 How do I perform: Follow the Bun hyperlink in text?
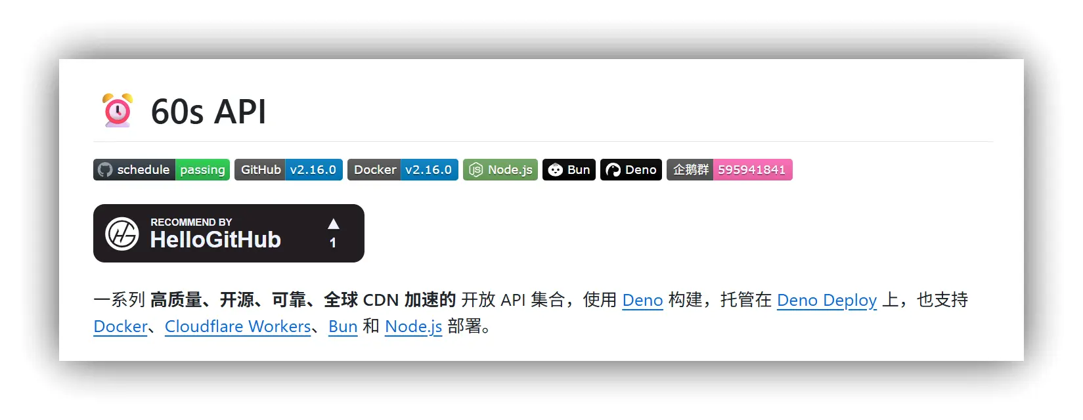point(343,326)
